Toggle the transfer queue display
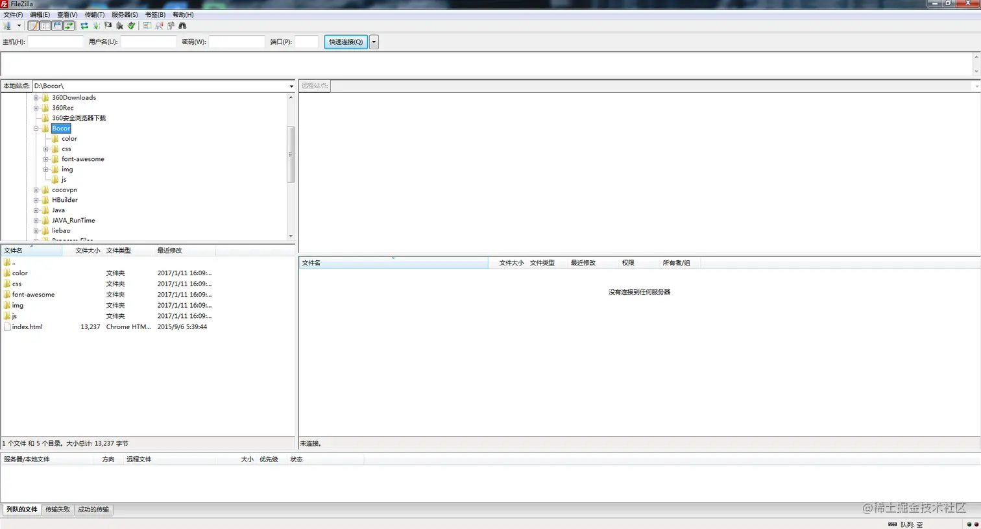 click(69, 26)
